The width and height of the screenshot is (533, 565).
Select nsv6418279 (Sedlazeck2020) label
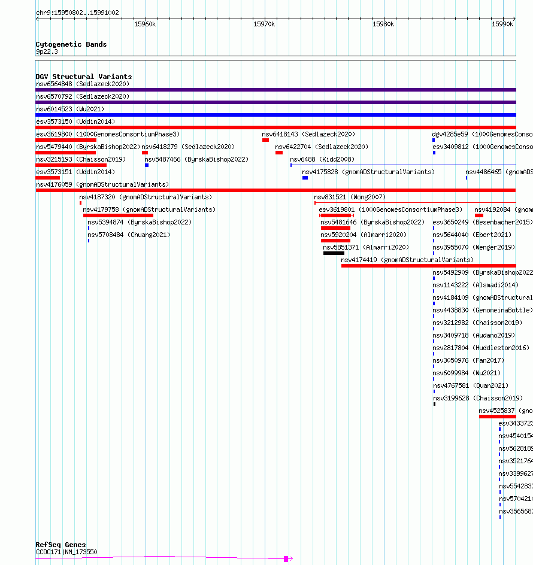(188, 147)
